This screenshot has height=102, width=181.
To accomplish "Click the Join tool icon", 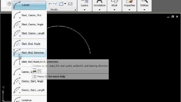I will 55,4.
